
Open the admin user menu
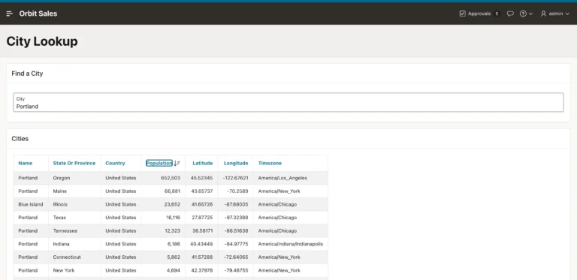tap(555, 14)
